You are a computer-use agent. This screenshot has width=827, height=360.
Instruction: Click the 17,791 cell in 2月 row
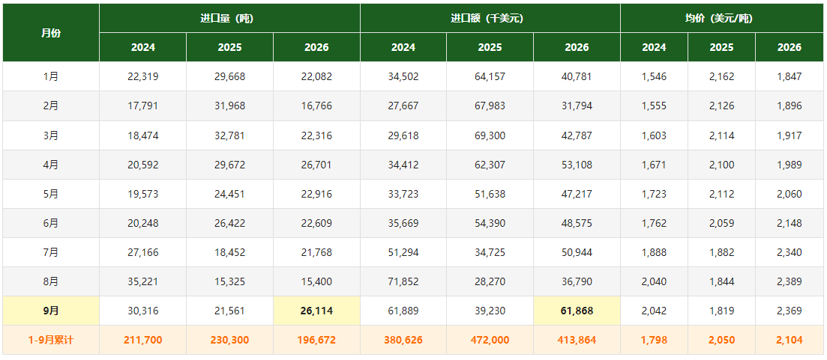point(143,106)
